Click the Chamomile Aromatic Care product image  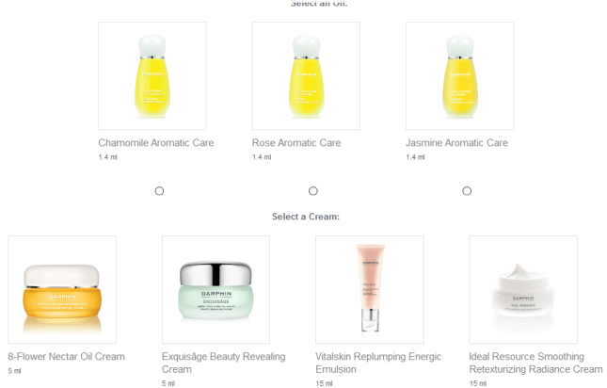coord(152,76)
